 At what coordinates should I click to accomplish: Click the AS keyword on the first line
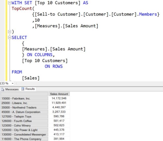(85, 3)
